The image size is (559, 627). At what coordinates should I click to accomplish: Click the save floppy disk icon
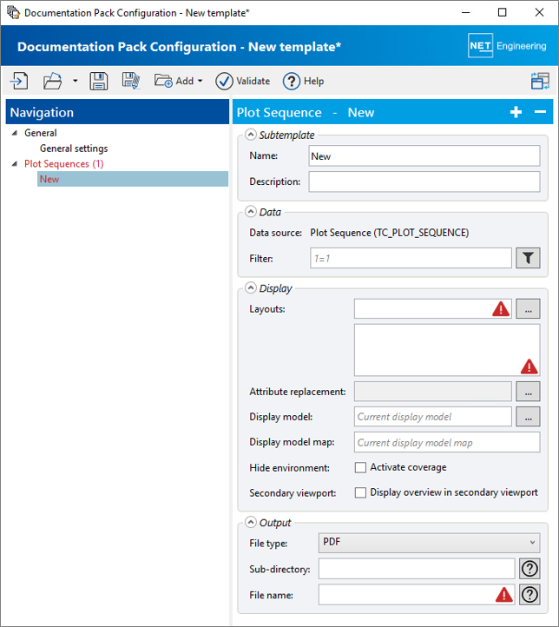pyautogui.click(x=99, y=81)
